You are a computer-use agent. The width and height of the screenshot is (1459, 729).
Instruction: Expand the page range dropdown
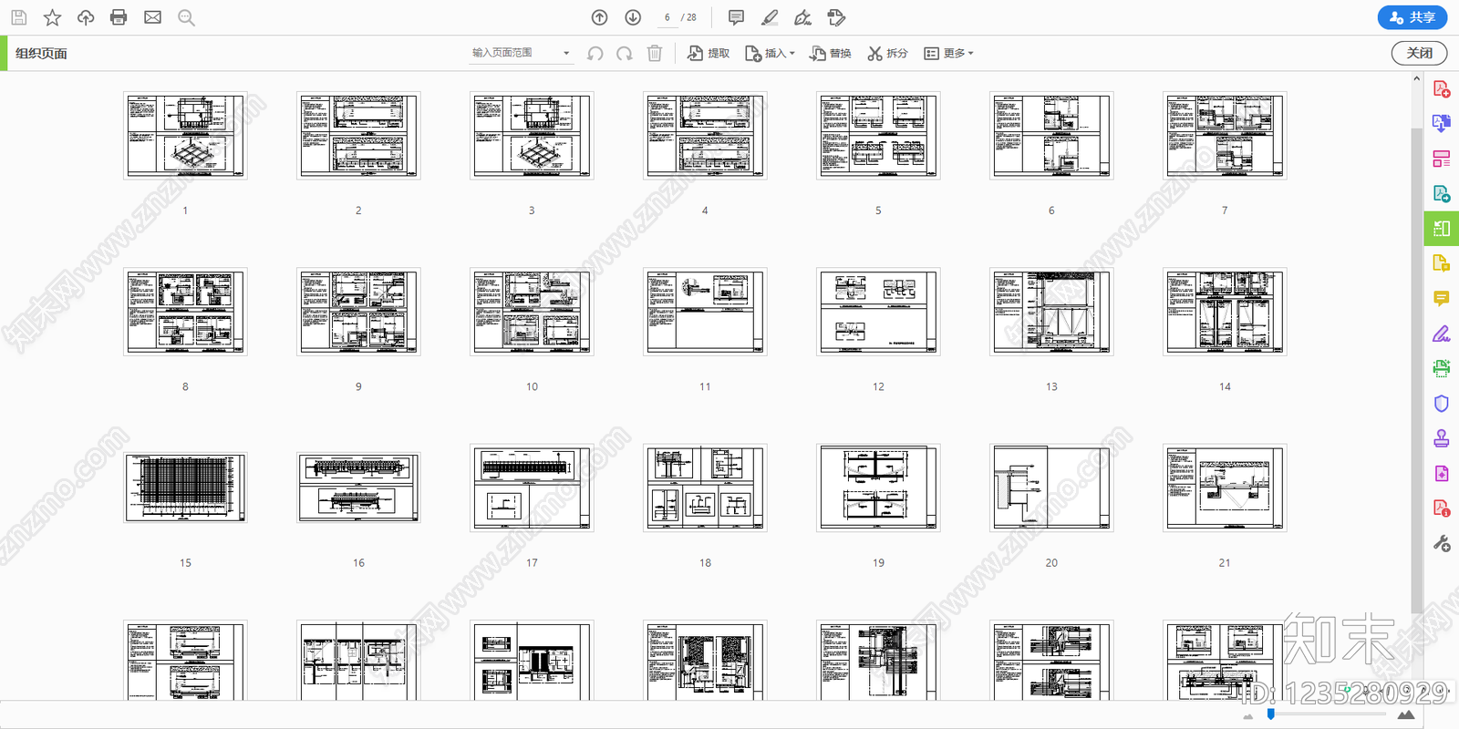tap(566, 54)
